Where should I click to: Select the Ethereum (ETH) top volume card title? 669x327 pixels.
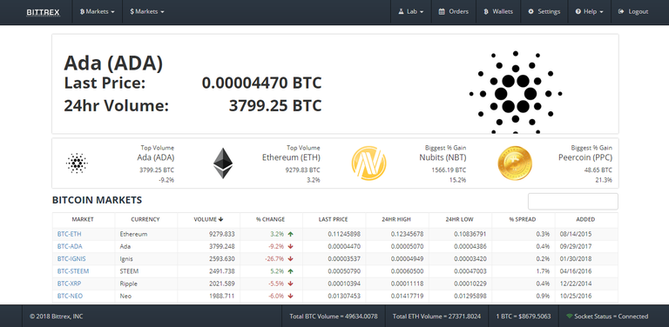[x=291, y=157]
